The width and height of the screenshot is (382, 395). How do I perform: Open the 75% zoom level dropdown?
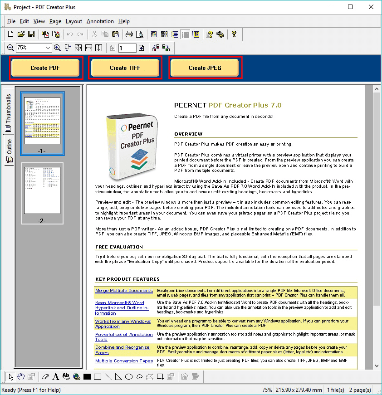click(x=48, y=48)
